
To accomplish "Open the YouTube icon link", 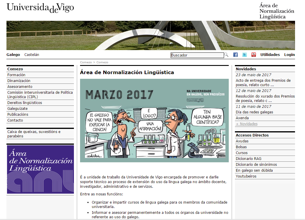I will pos(254,55).
